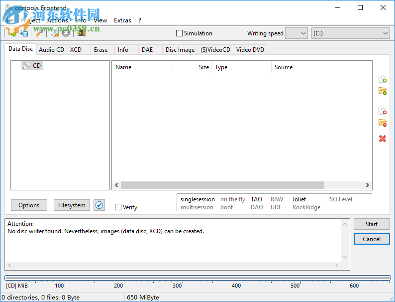Remove file with the red-minus page icon
The width and height of the screenshot is (395, 302).
pyautogui.click(x=383, y=110)
